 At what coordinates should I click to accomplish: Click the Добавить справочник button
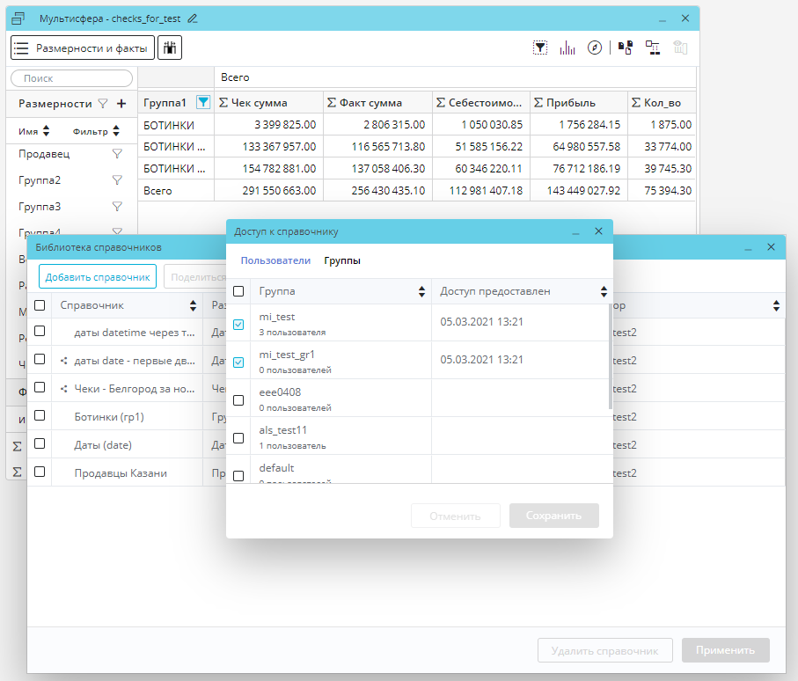(98, 276)
